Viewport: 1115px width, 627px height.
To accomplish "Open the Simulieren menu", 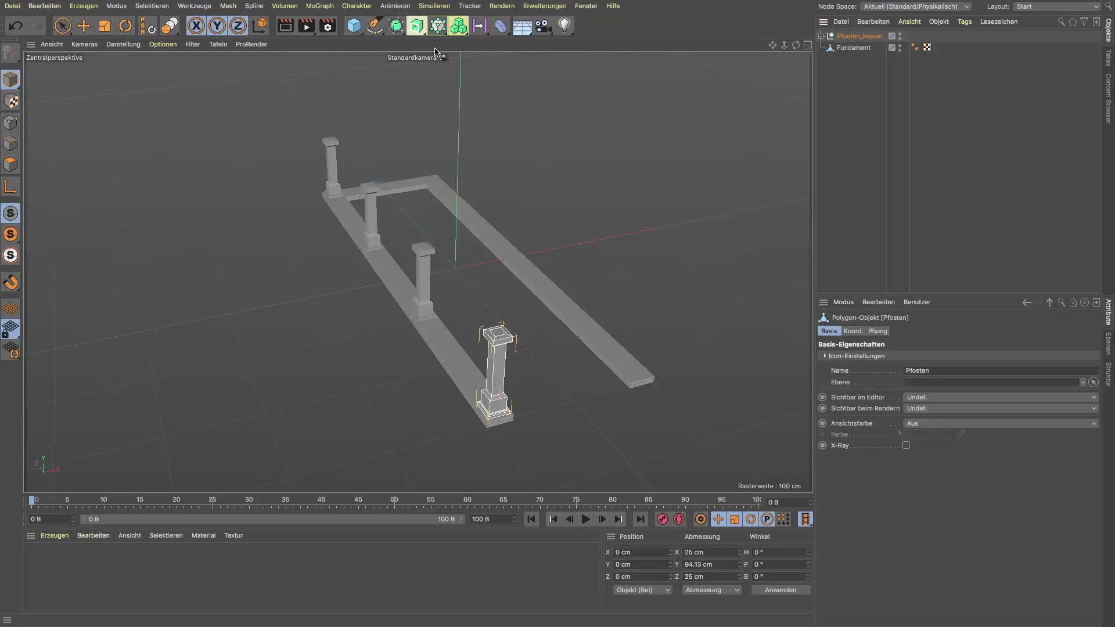I will [x=434, y=6].
